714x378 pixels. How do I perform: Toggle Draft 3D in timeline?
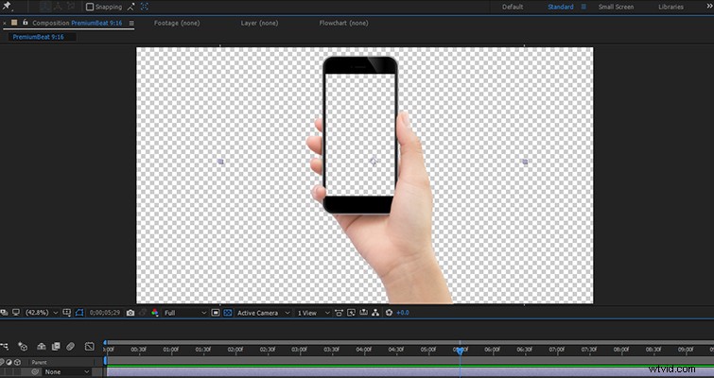pos(23,347)
